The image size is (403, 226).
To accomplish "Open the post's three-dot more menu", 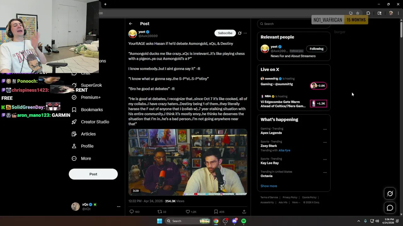I will pyautogui.click(x=245, y=33).
